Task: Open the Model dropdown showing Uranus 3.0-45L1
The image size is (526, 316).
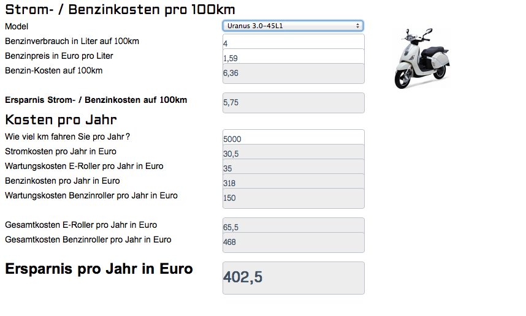Action: click(x=293, y=26)
